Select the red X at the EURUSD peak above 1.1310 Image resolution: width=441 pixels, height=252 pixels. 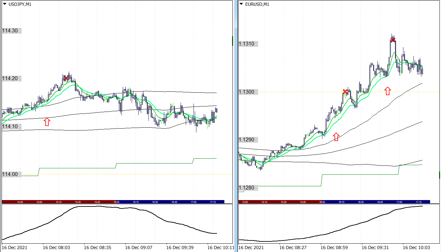point(393,40)
